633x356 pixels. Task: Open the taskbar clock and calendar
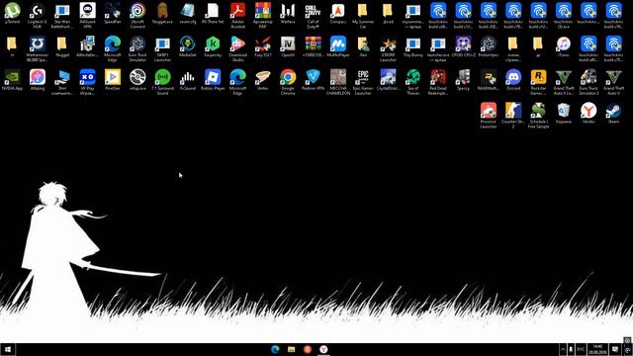(597, 349)
